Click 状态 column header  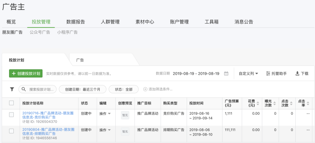click(84, 103)
